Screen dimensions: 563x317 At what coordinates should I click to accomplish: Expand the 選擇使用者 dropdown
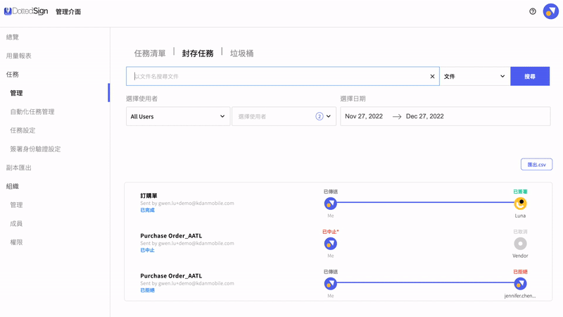click(x=284, y=116)
